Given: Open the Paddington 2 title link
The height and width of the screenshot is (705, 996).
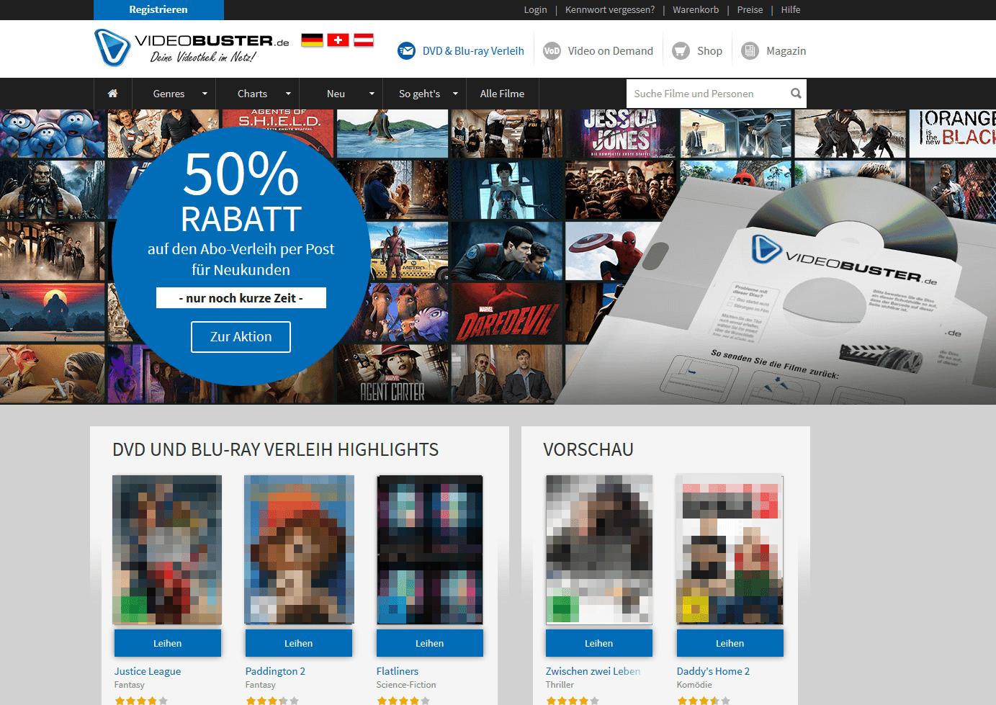Looking at the screenshot, I should 275,671.
